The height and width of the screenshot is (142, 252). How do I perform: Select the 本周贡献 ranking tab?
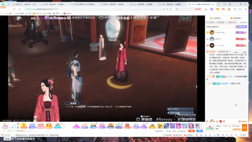tap(220, 22)
